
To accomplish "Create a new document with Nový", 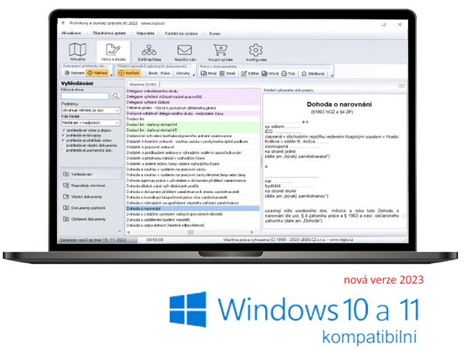I will 209,73.
